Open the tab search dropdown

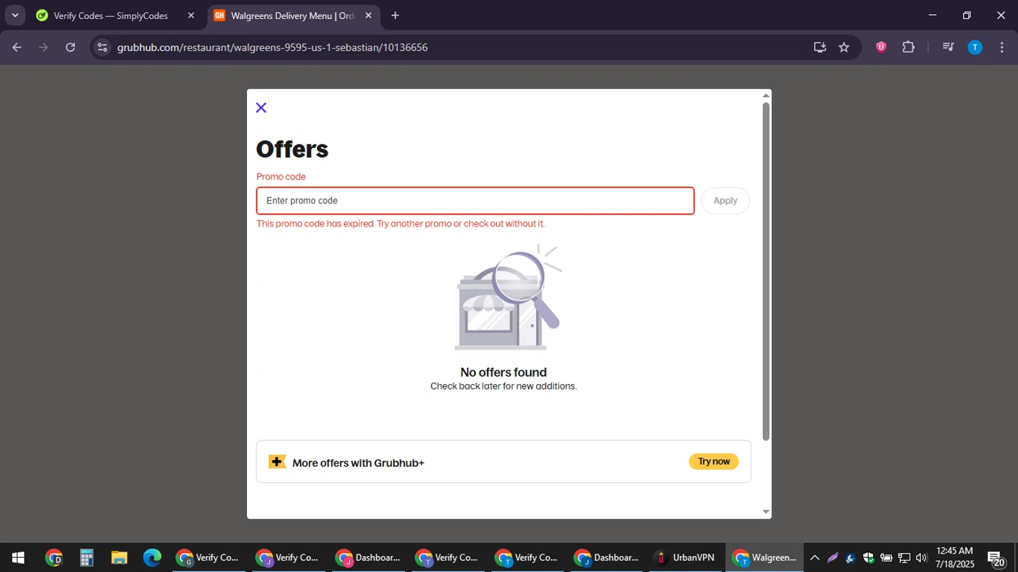point(15,16)
